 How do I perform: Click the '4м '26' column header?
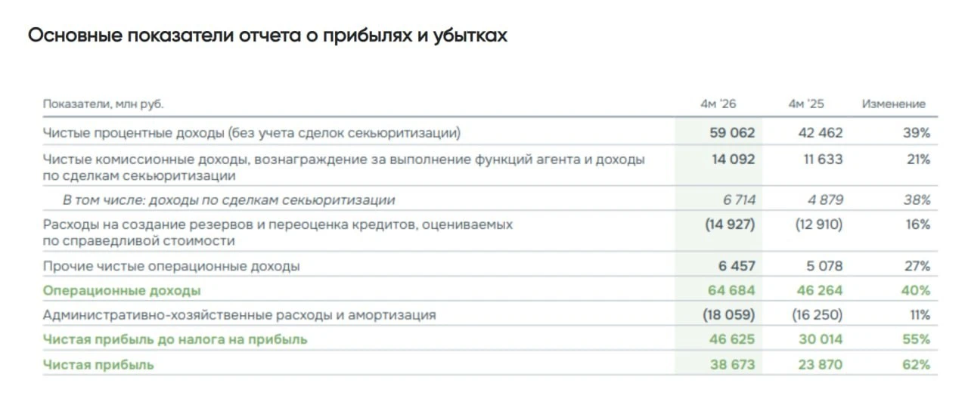tap(718, 104)
